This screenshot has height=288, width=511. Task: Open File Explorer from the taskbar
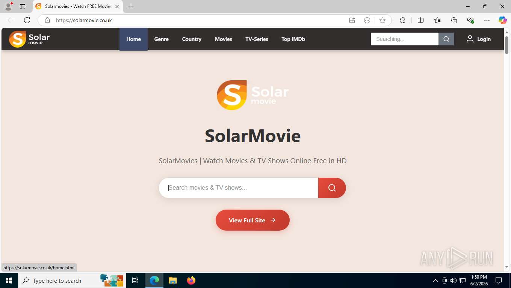(x=172, y=280)
